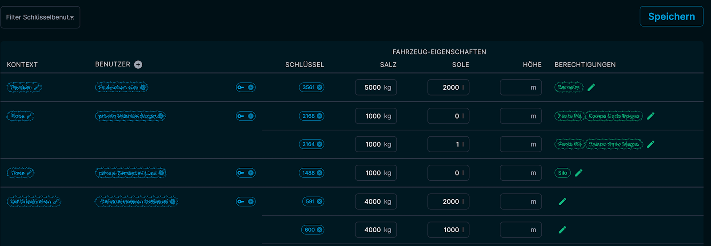Edit permissions pencil next to the Silo tag
Viewport: 711px width, 246px height.
point(579,173)
